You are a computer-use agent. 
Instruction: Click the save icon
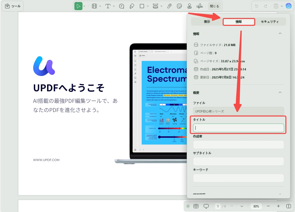[276, 6]
